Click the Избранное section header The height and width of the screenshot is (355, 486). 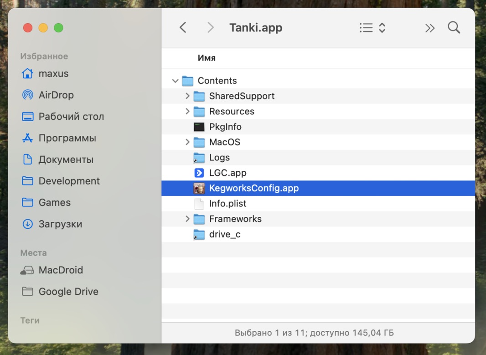click(x=44, y=57)
